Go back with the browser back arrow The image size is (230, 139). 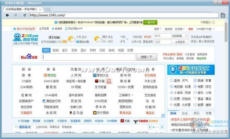[7, 15]
